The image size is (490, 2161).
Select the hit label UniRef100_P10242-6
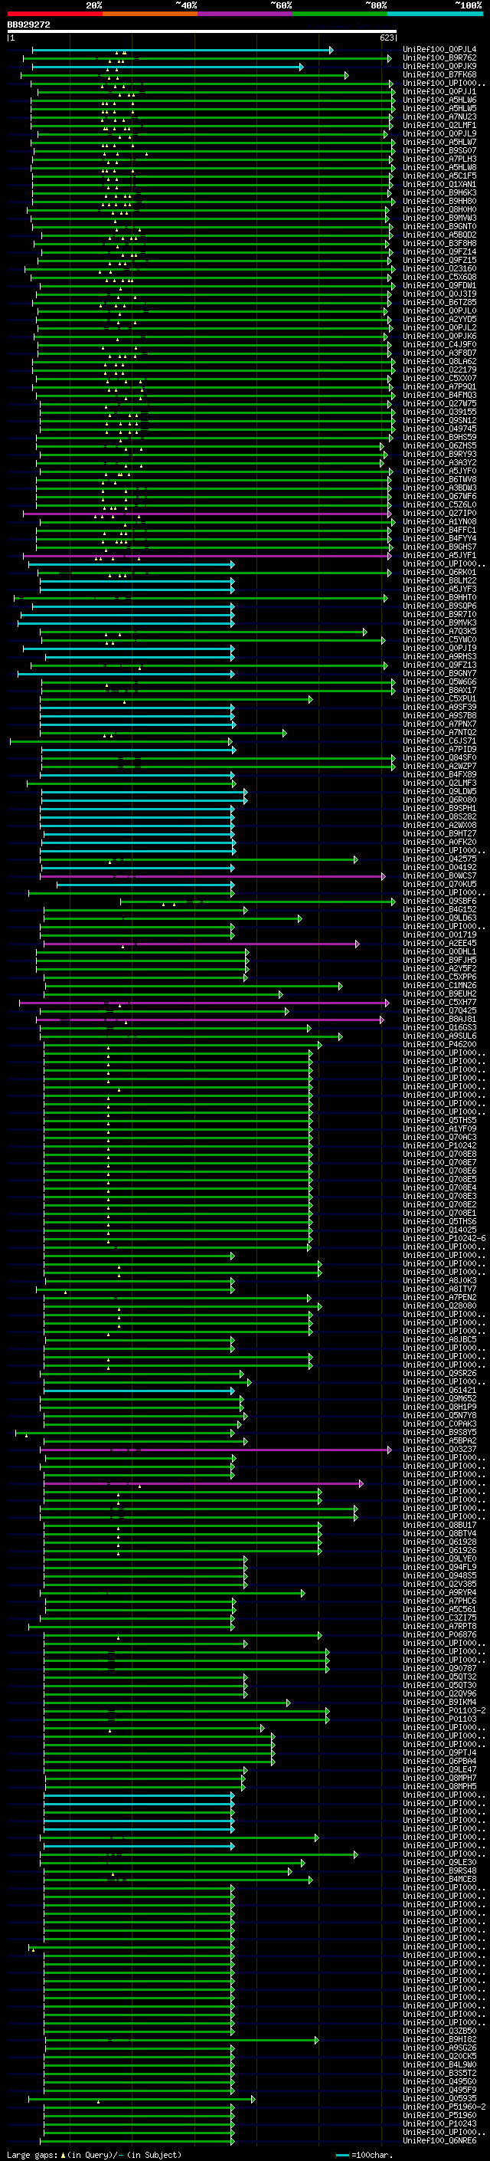(x=444, y=1238)
